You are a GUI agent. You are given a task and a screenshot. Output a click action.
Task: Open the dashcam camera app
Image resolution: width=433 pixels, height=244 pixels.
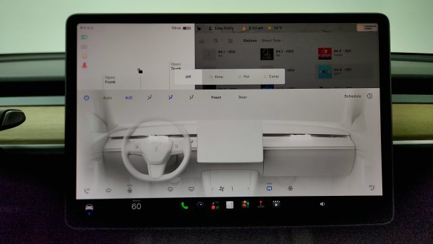tap(200, 205)
